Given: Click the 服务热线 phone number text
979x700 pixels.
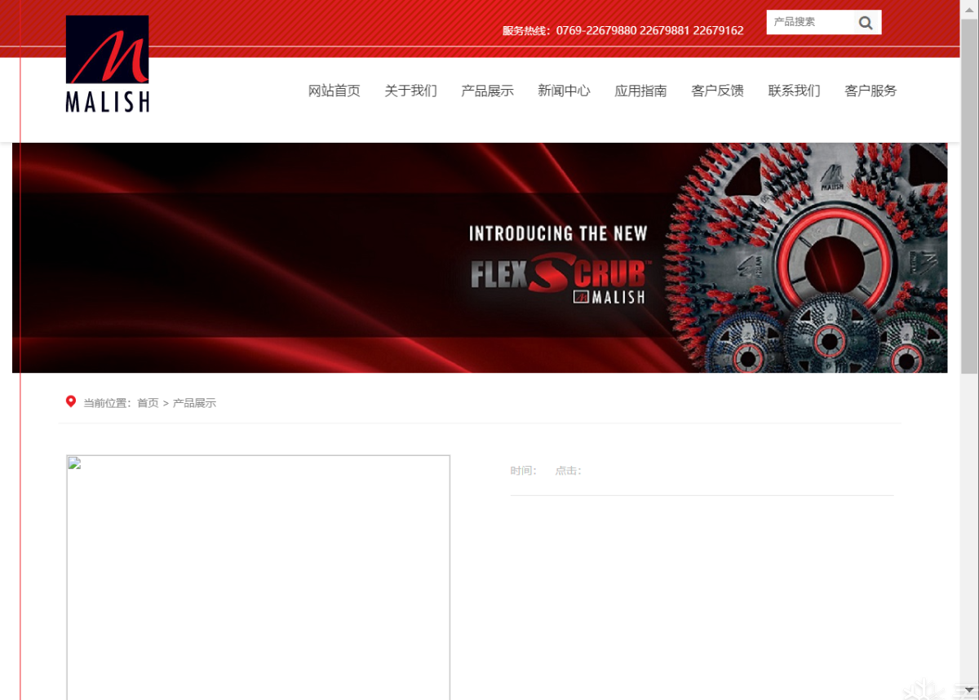Looking at the screenshot, I should [623, 30].
